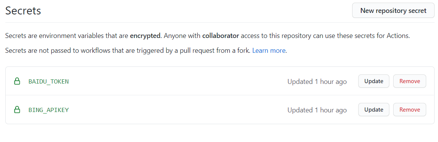Update the BAIDU_TOKEN secret

(x=374, y=81)
